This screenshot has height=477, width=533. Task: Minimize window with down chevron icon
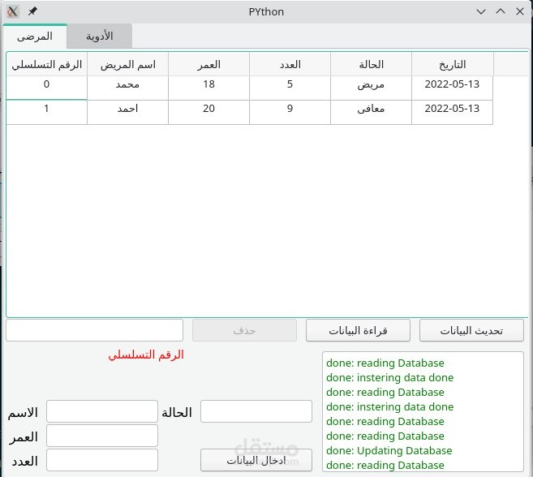[481, 12]
